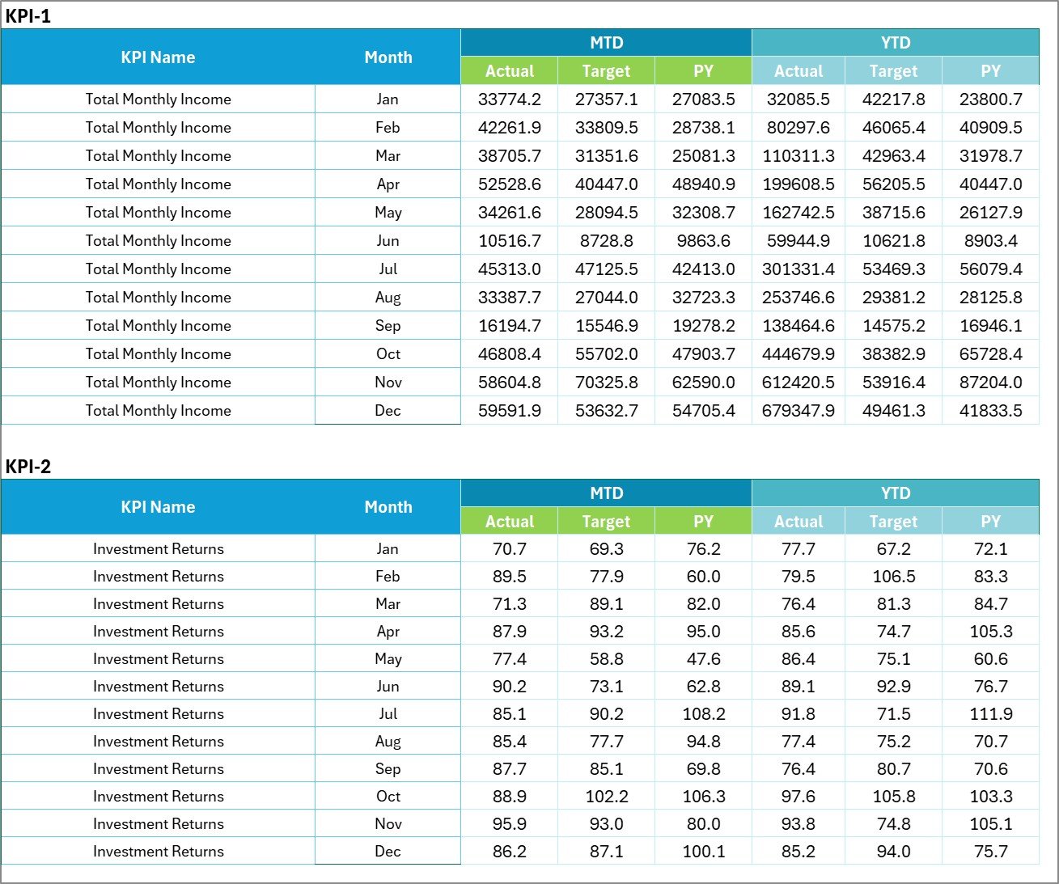Click the YTD Actual value 97.6 in KPI-2
The image size is (1059, 884).
click(x=799, y=796)
